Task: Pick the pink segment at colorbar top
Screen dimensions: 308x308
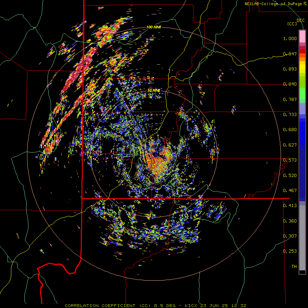Action: tap(302, 36)
